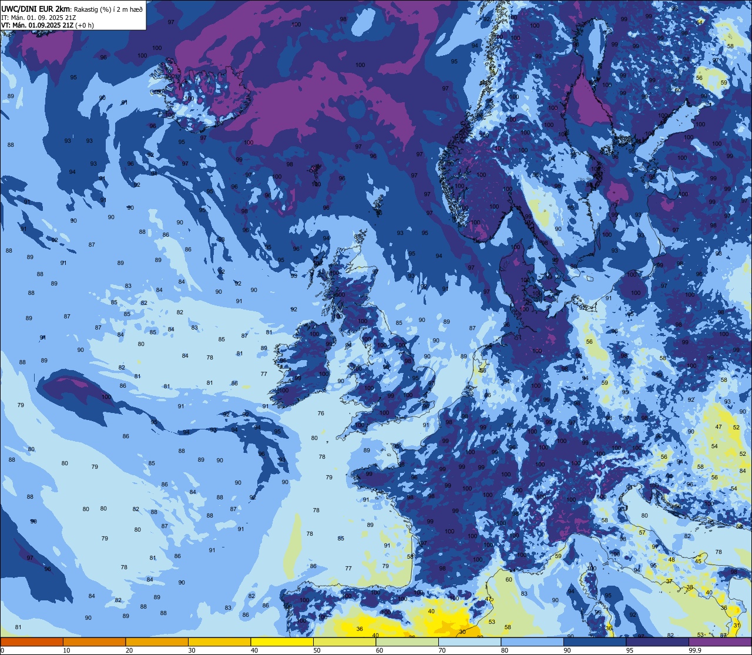Screen dimensions: 752x655
Task: Click the legend label 99.9
Action: tap(696, 650)
